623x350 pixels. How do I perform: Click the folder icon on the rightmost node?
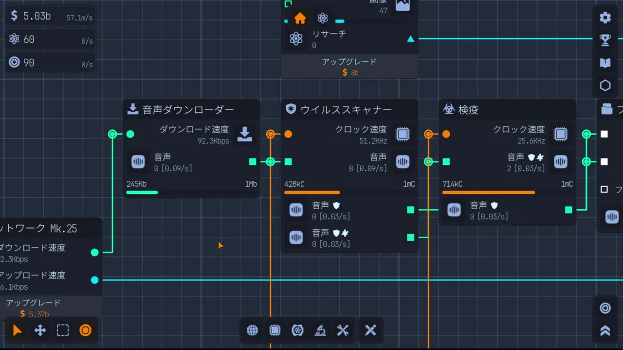(607, 109)
